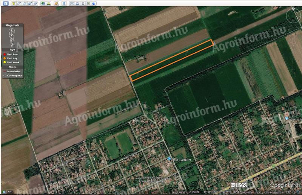Toggle the sidebar panel button
Image resolution: width=302 pixels, height=195 pixels.
pyautogui.click(x=6, y=3)
